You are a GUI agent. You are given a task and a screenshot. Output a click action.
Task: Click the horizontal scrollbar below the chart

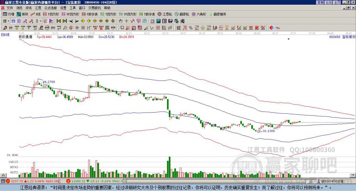217,181
